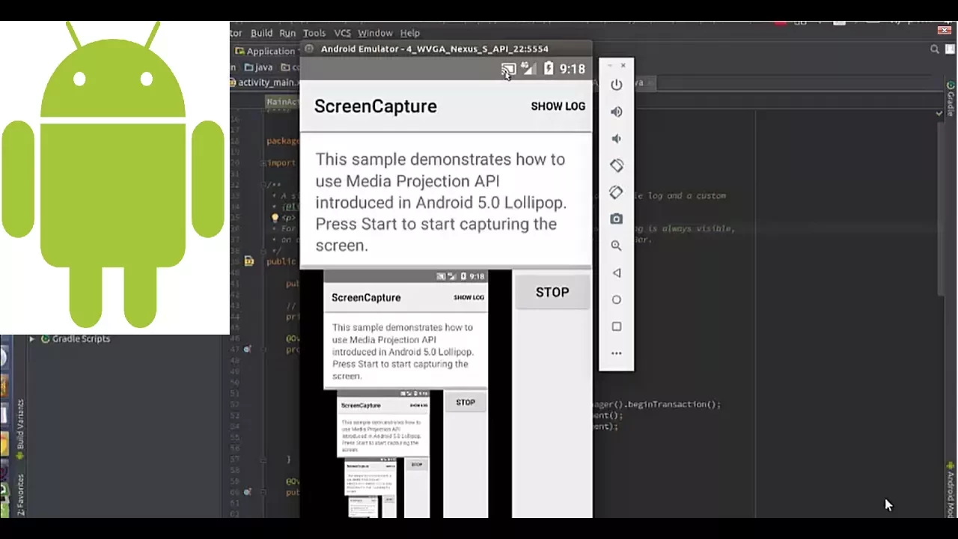Click the cast icon in Android status bar
The image size is (958, 539).
pyautogui.click(x=508, y=69)
